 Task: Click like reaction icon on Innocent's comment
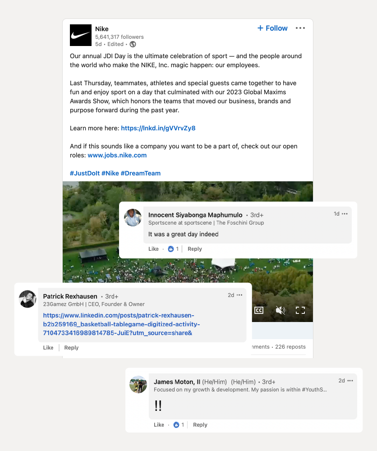[x=171, y=249]
